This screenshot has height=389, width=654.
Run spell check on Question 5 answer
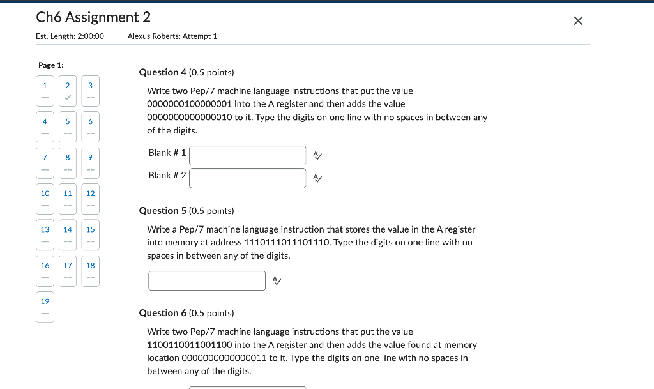click(276, 280)
